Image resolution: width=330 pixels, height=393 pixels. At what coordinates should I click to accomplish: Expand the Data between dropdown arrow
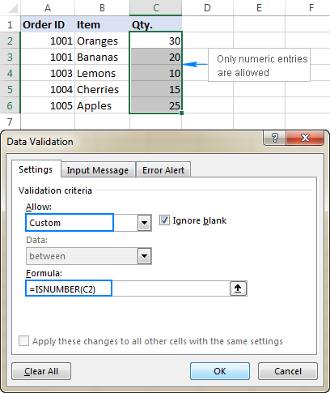click(145, 256)
